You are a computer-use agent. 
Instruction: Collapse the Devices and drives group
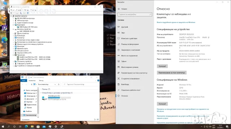(41, 93)
